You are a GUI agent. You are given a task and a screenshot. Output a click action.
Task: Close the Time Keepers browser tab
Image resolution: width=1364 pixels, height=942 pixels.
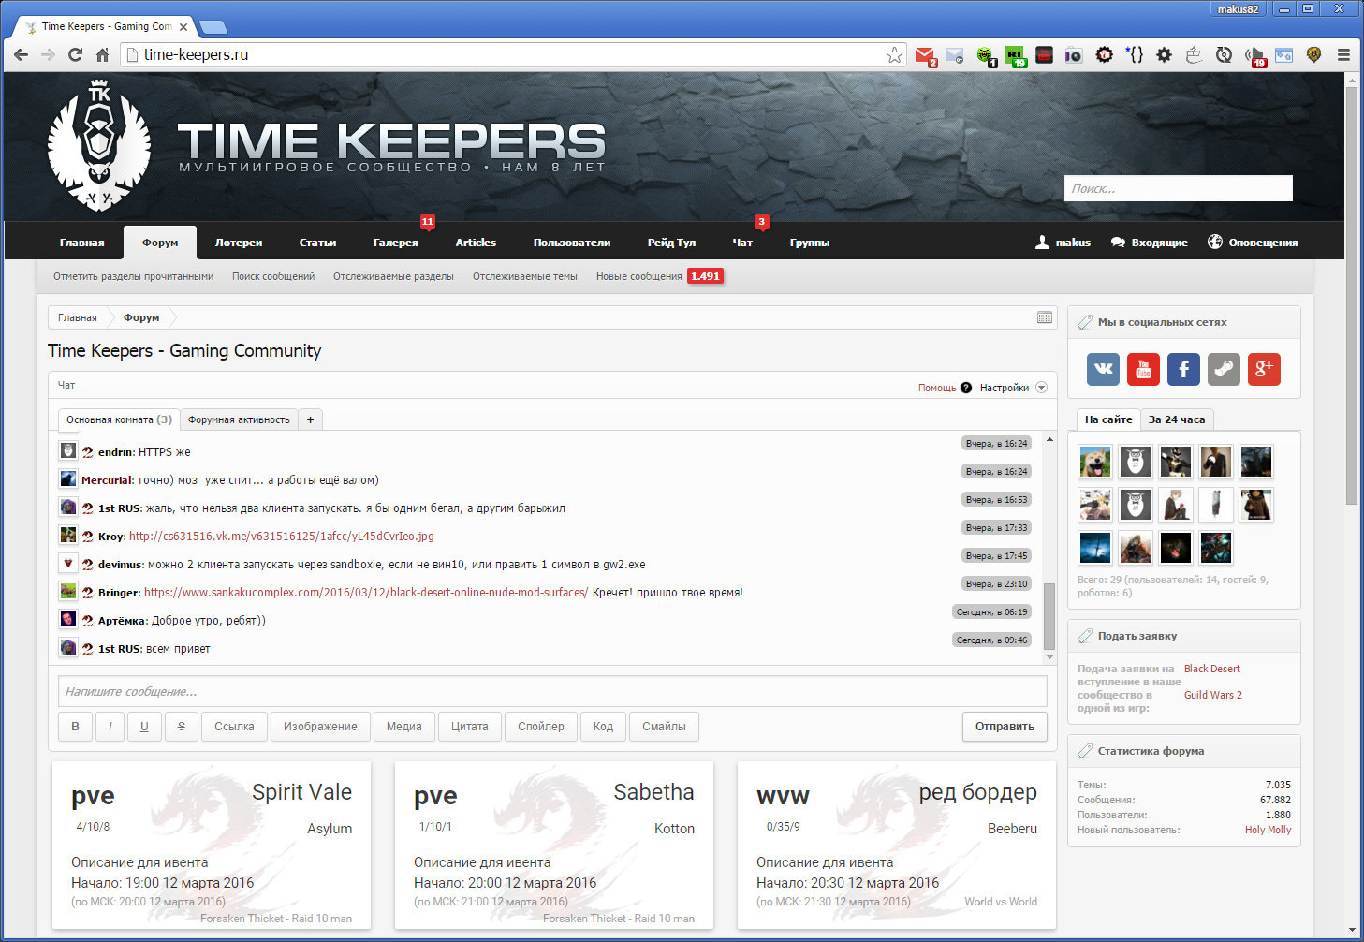click(183, 26)
